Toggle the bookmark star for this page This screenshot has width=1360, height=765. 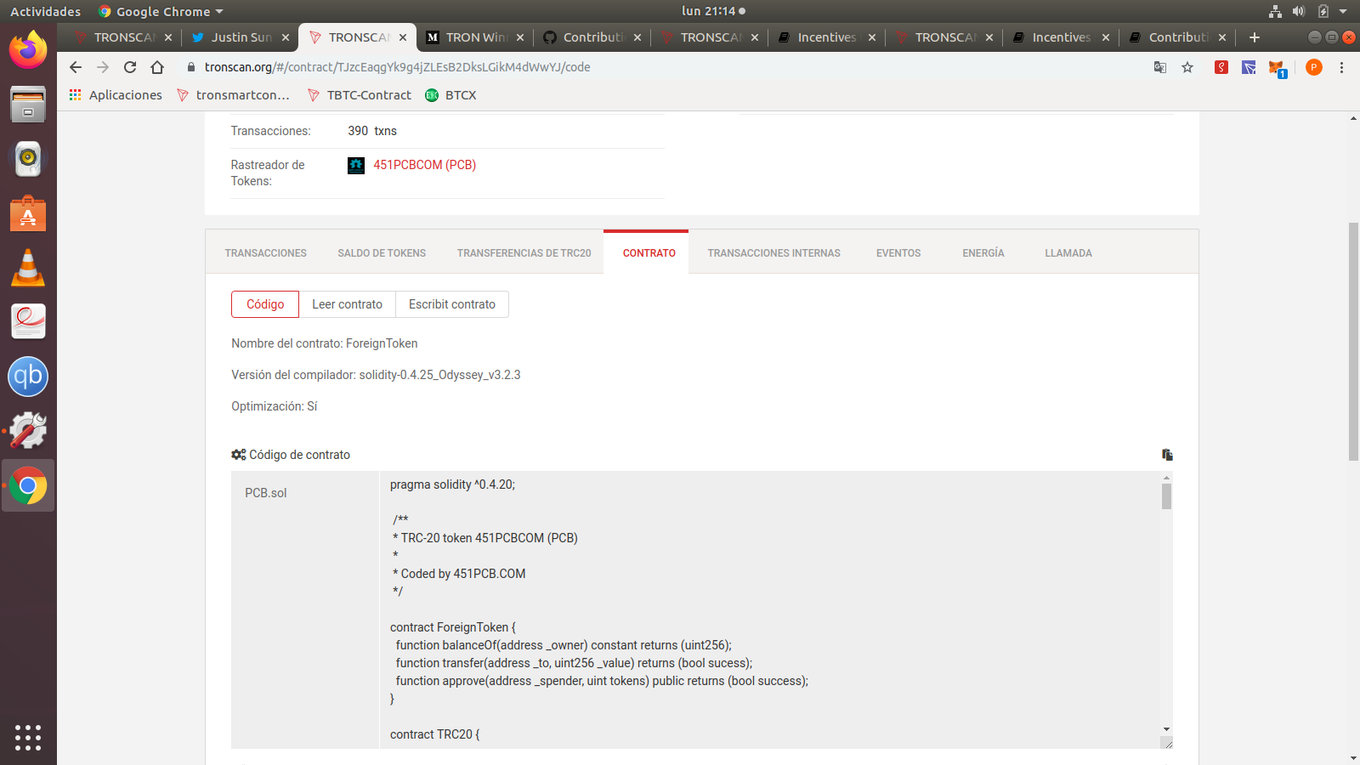1187,66
